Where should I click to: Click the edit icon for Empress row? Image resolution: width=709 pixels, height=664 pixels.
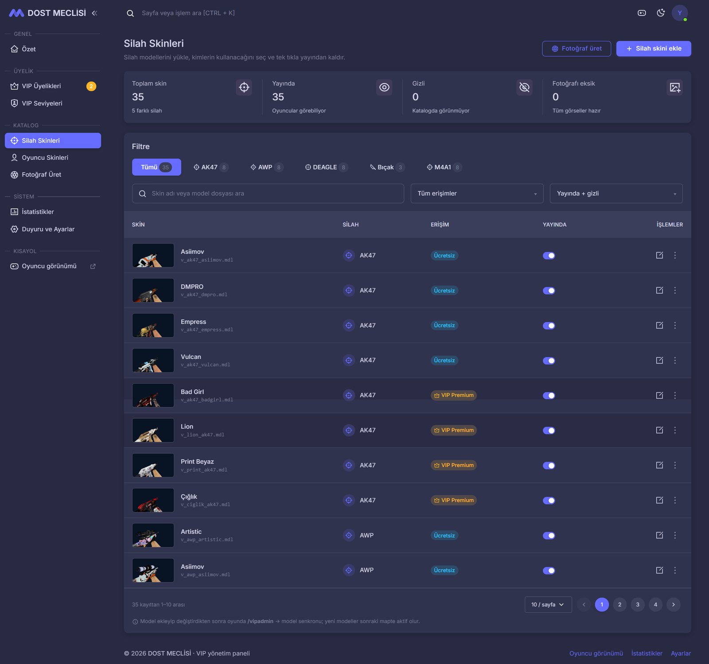pos(659,325)
